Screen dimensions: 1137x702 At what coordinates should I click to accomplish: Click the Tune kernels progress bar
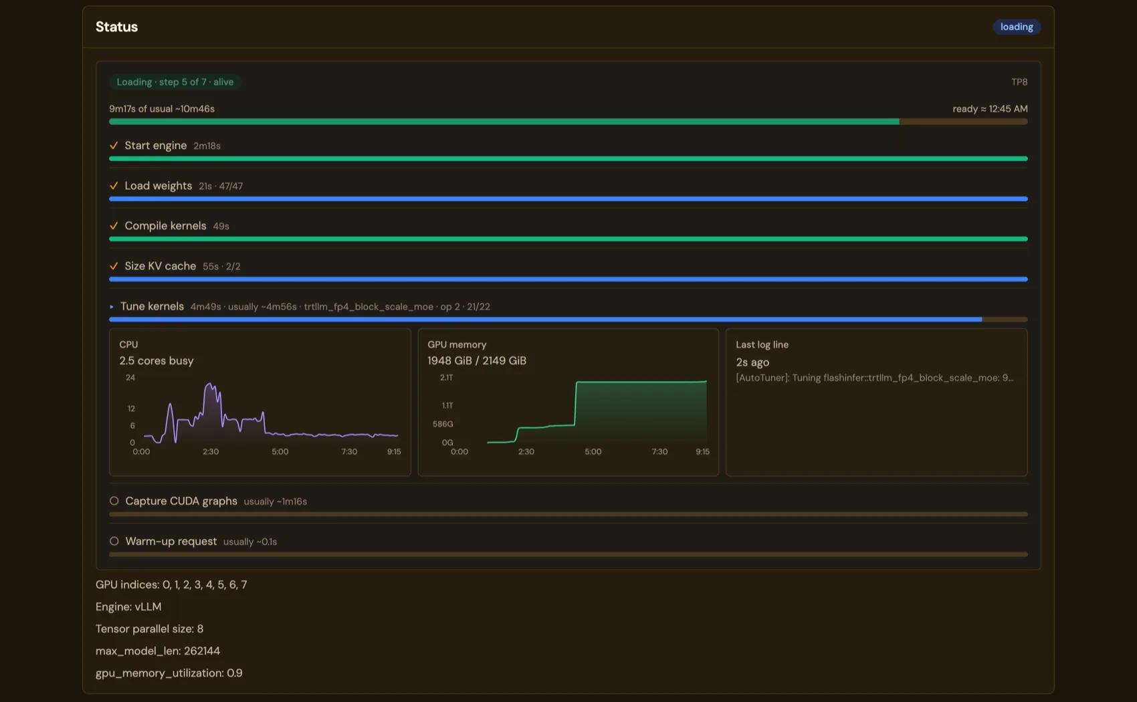(568, 320)
